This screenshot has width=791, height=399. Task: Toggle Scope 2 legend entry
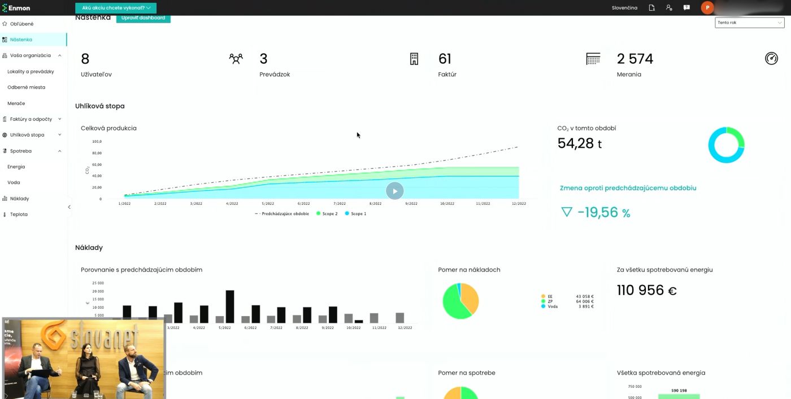click(327, 214)
